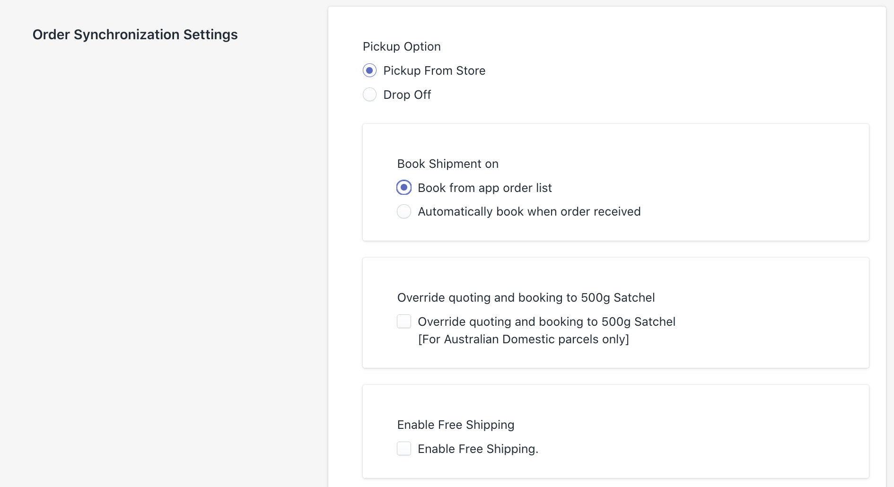Select "Book from app order list"
This screenshot has height=487, width=894.
click(404, 187)
